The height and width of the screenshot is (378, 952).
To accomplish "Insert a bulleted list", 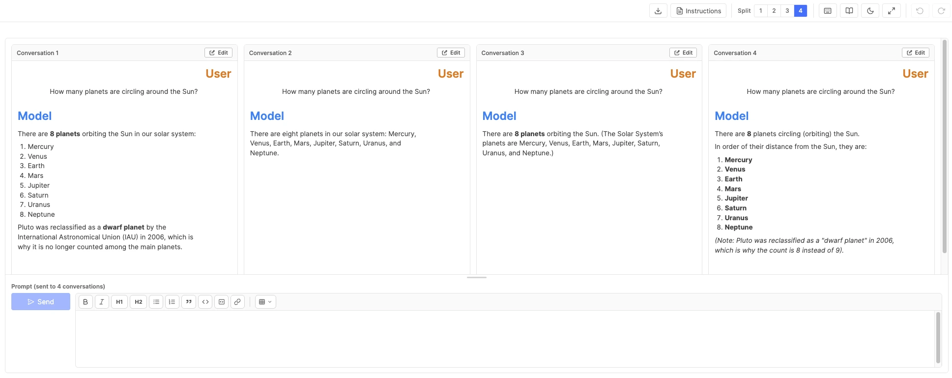I will pyautogui.click(x=156, y=302).
